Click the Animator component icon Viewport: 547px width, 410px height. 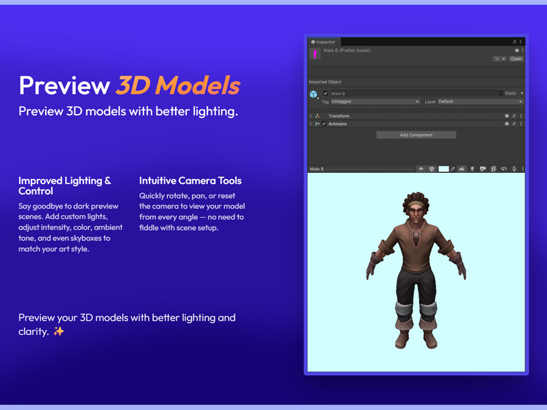(x=317, y=124)
